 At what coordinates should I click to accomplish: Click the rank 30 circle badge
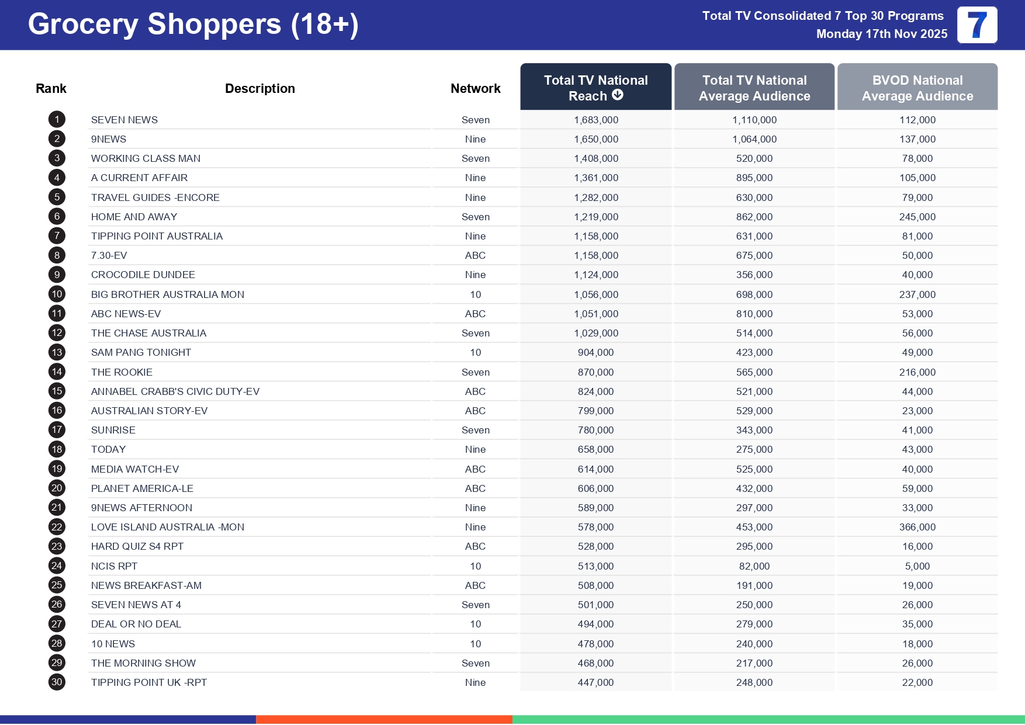57,682
